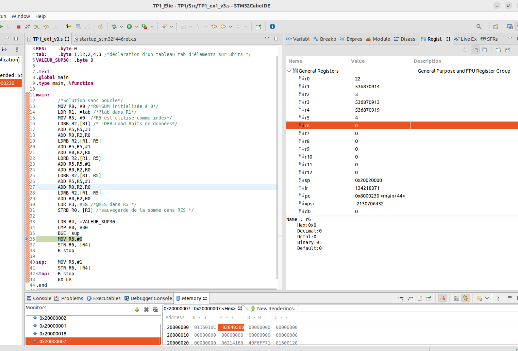Click the search magnifier icon
518x351 pixels.
(479, 26)
